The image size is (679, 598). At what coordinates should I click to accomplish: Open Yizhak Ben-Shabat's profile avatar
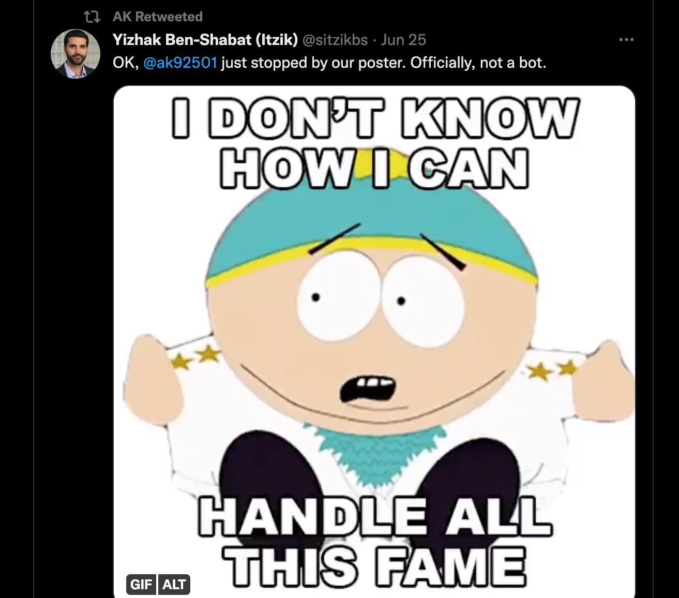pos(76,54)
